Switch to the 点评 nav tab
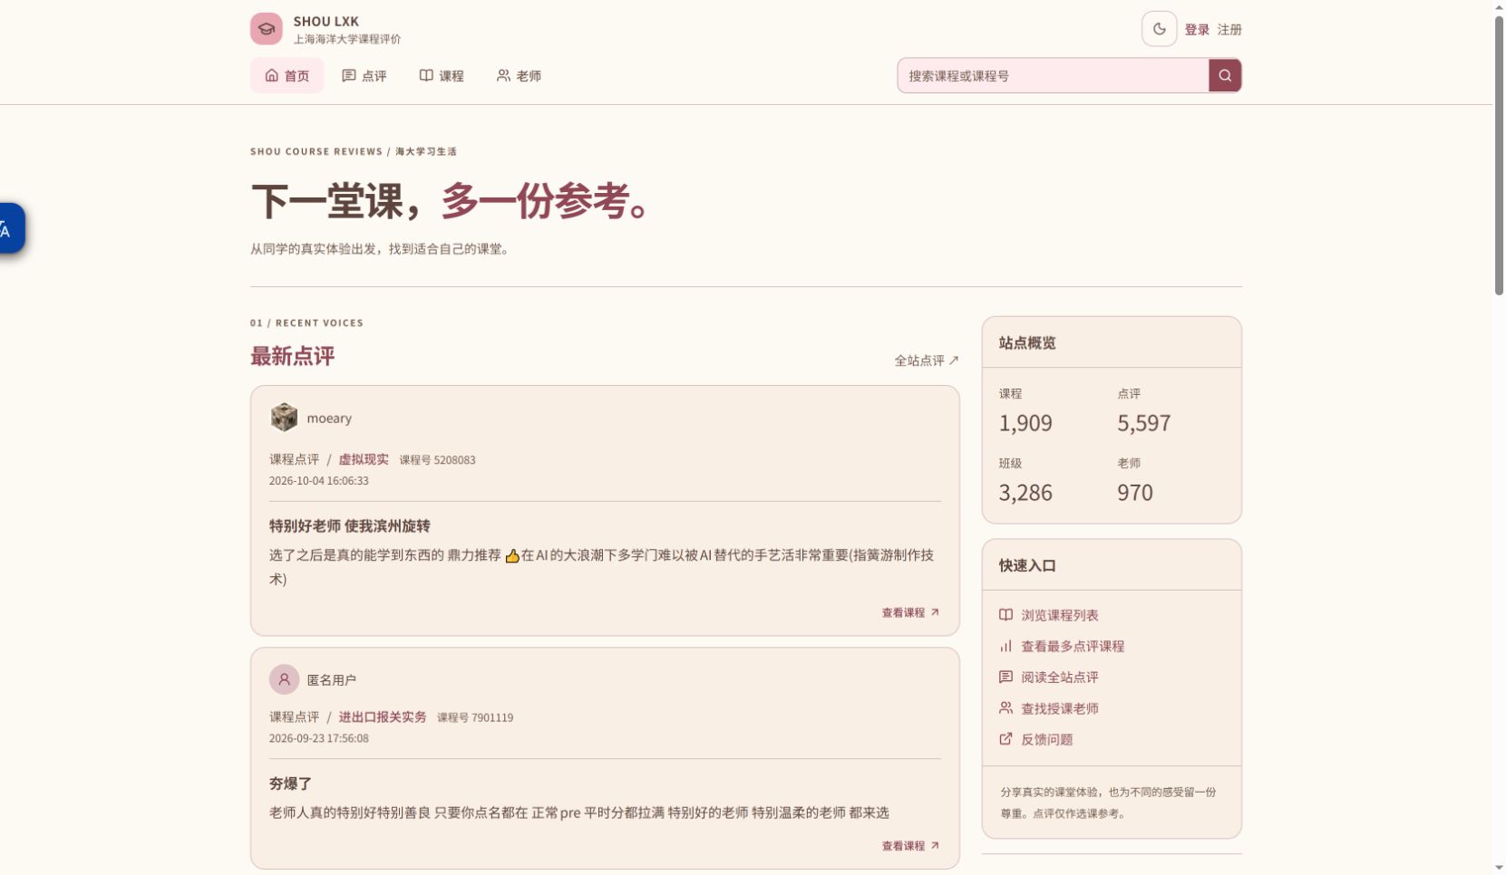Image resolution: width=1506 pixels, height=875 pixels. (364, 76)
